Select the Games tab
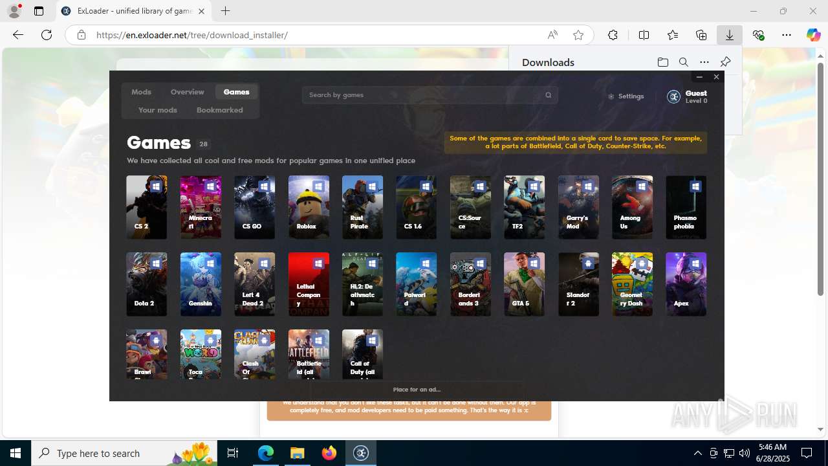 (x=236, y=92)
